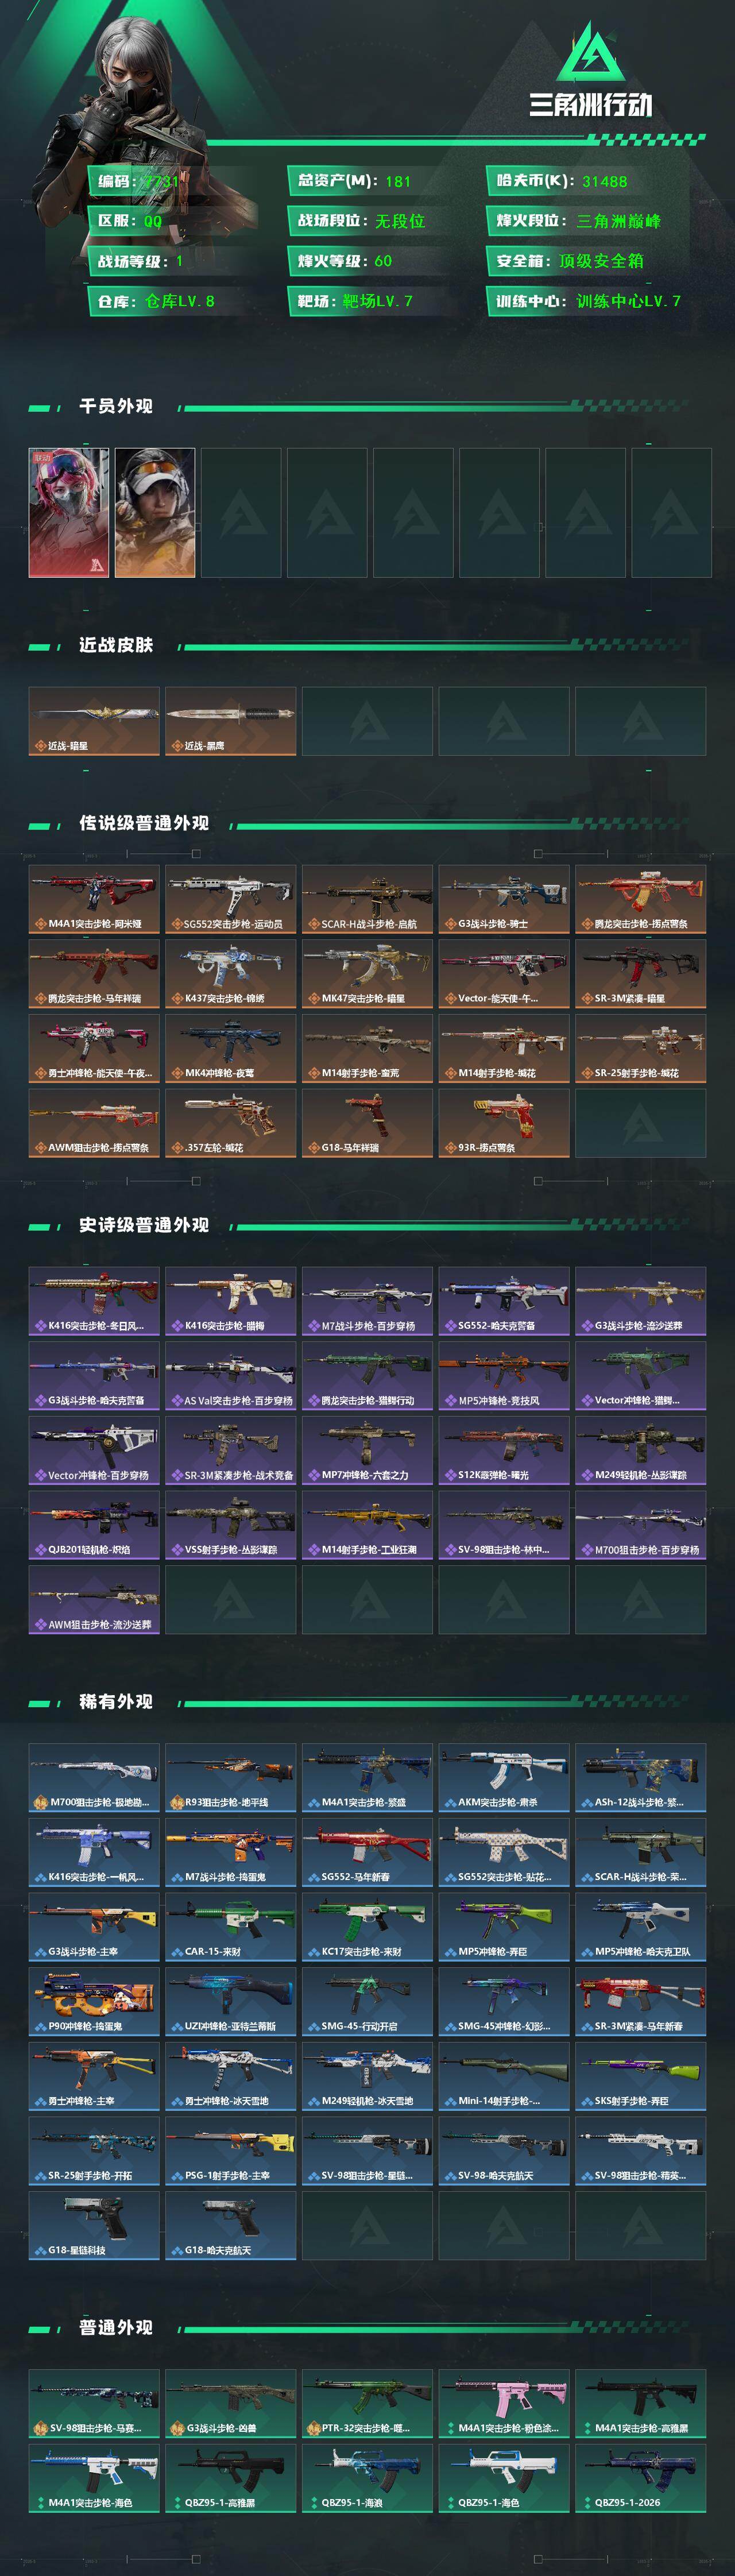Choose the rare CAR-15-来财 green skin
735x2576 pixels.
(x=230, y=1926)
